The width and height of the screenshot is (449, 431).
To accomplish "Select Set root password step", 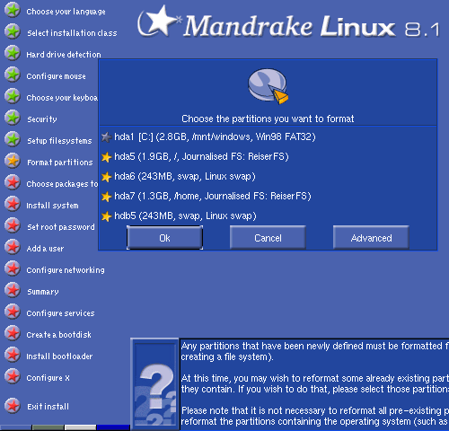I will tap(61, 227).
